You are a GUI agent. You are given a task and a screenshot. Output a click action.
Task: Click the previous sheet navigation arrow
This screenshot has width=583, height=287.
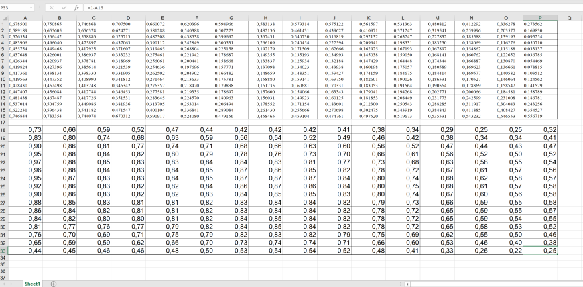(4, 284)
